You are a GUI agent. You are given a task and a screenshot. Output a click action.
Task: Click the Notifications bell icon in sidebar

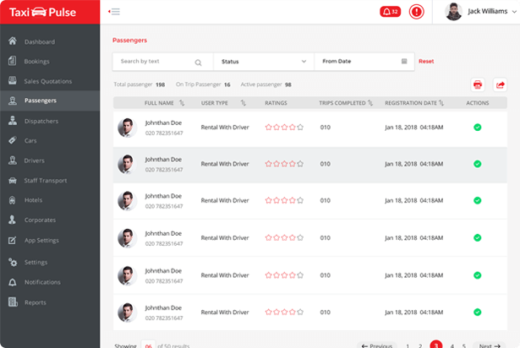[x=13, y=282]
